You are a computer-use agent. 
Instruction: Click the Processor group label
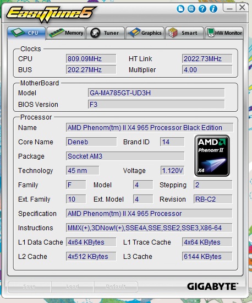tap(36, 117)
